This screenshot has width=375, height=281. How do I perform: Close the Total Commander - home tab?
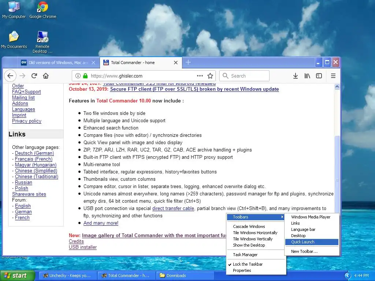click(x=176, y=63)
